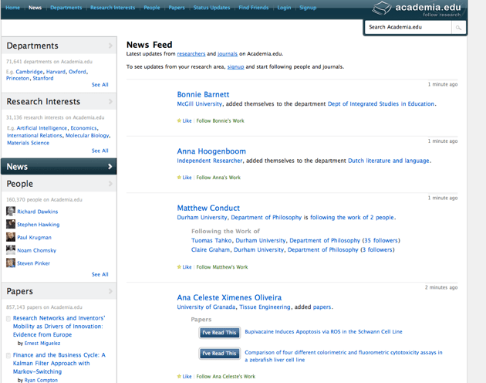Image resolution: width=486 pixels, height=383 pixels.
Task: Click Login in the top navigation
Action: (284, 8)
